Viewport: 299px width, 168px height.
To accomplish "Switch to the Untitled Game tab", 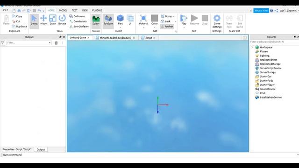I will pyautogui.click(x=78, y=38).
